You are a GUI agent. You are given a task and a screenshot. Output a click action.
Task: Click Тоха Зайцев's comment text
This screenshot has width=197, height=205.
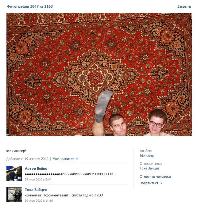64,195
